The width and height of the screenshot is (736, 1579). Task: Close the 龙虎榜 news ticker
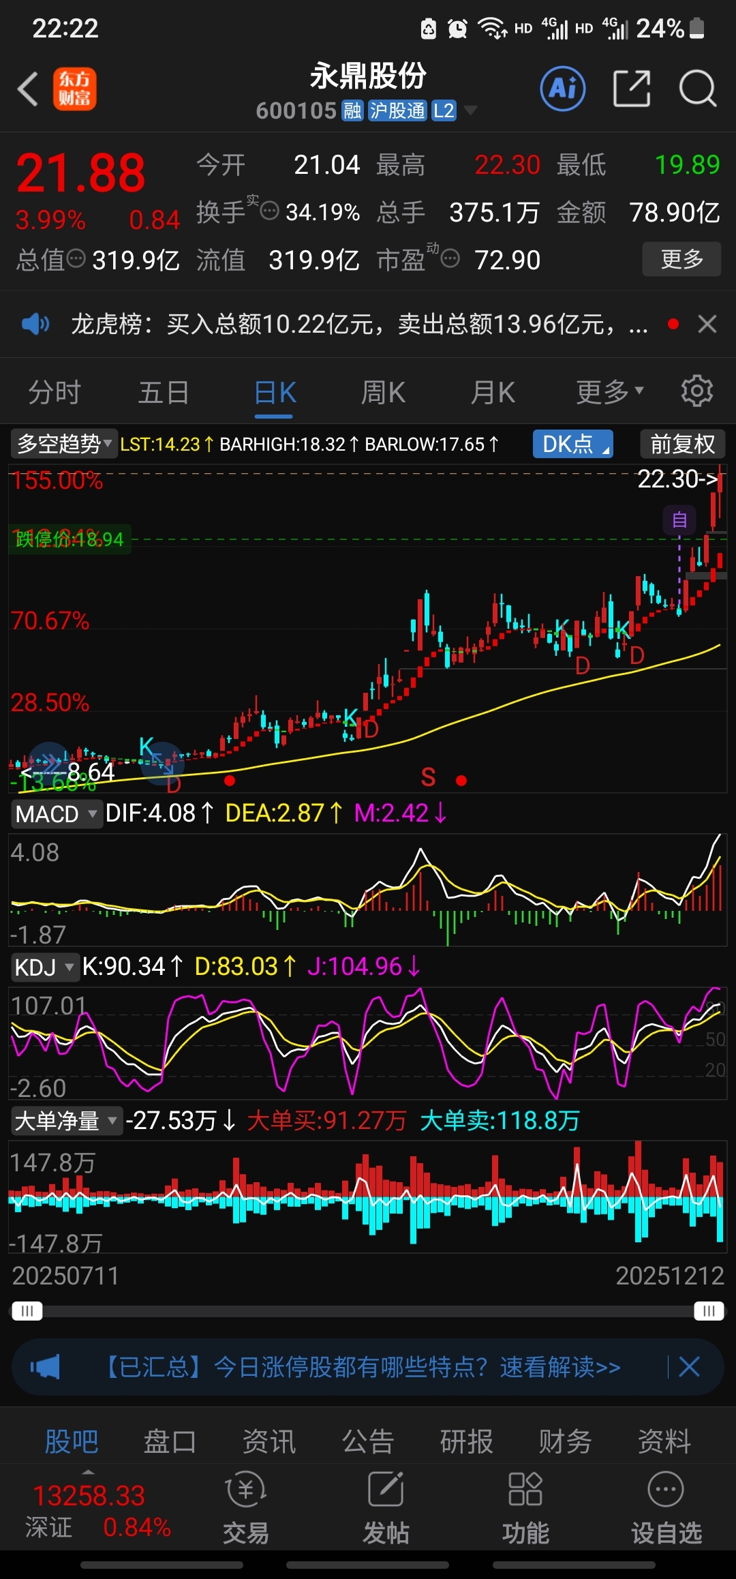707,324
